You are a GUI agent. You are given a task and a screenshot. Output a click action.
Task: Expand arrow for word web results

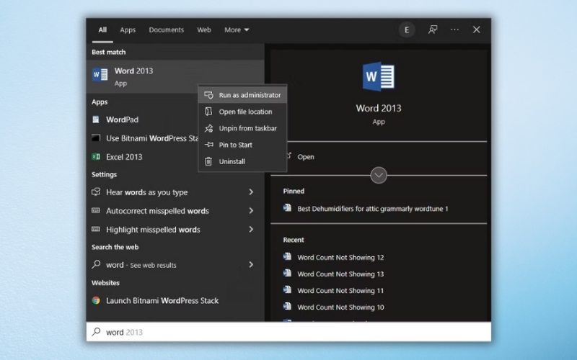pyautogui.click(x=251, y=264)
